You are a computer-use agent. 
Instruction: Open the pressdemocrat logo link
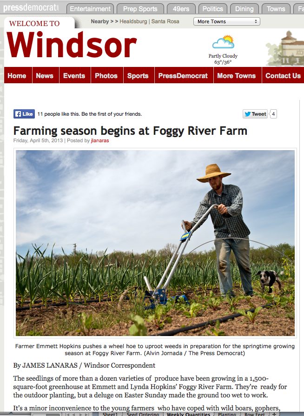point(31,8)
